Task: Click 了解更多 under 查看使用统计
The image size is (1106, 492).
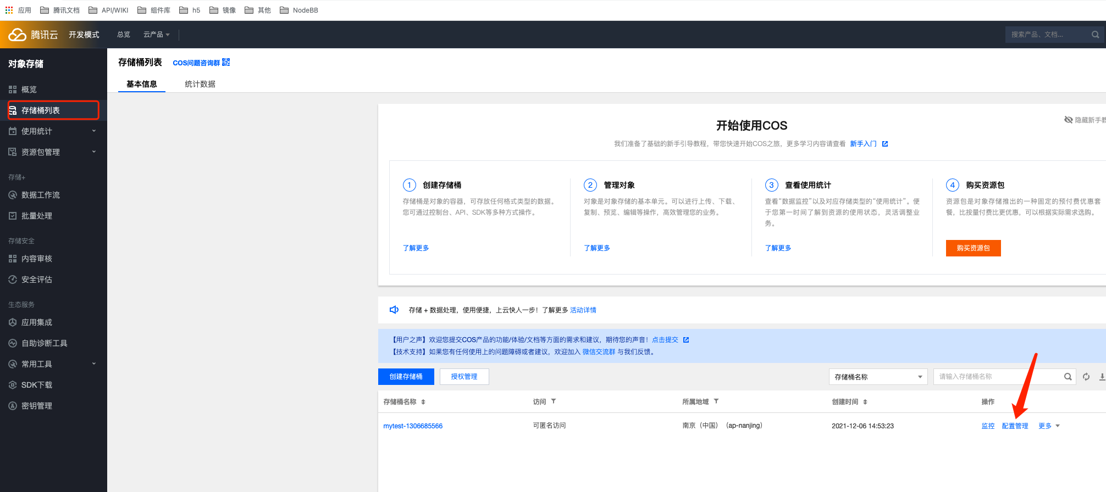Action: (778, 248)
